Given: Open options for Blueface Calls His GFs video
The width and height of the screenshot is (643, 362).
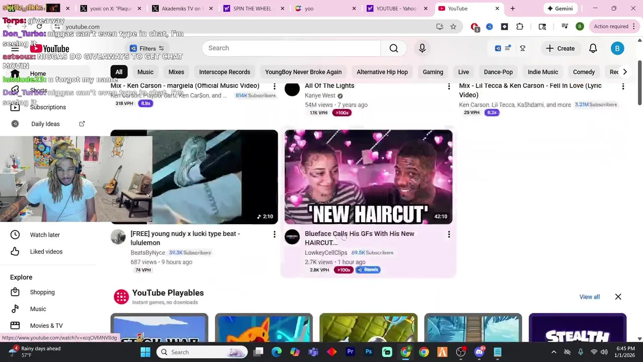Looking at the screenshot, I should tap(449, 234).
